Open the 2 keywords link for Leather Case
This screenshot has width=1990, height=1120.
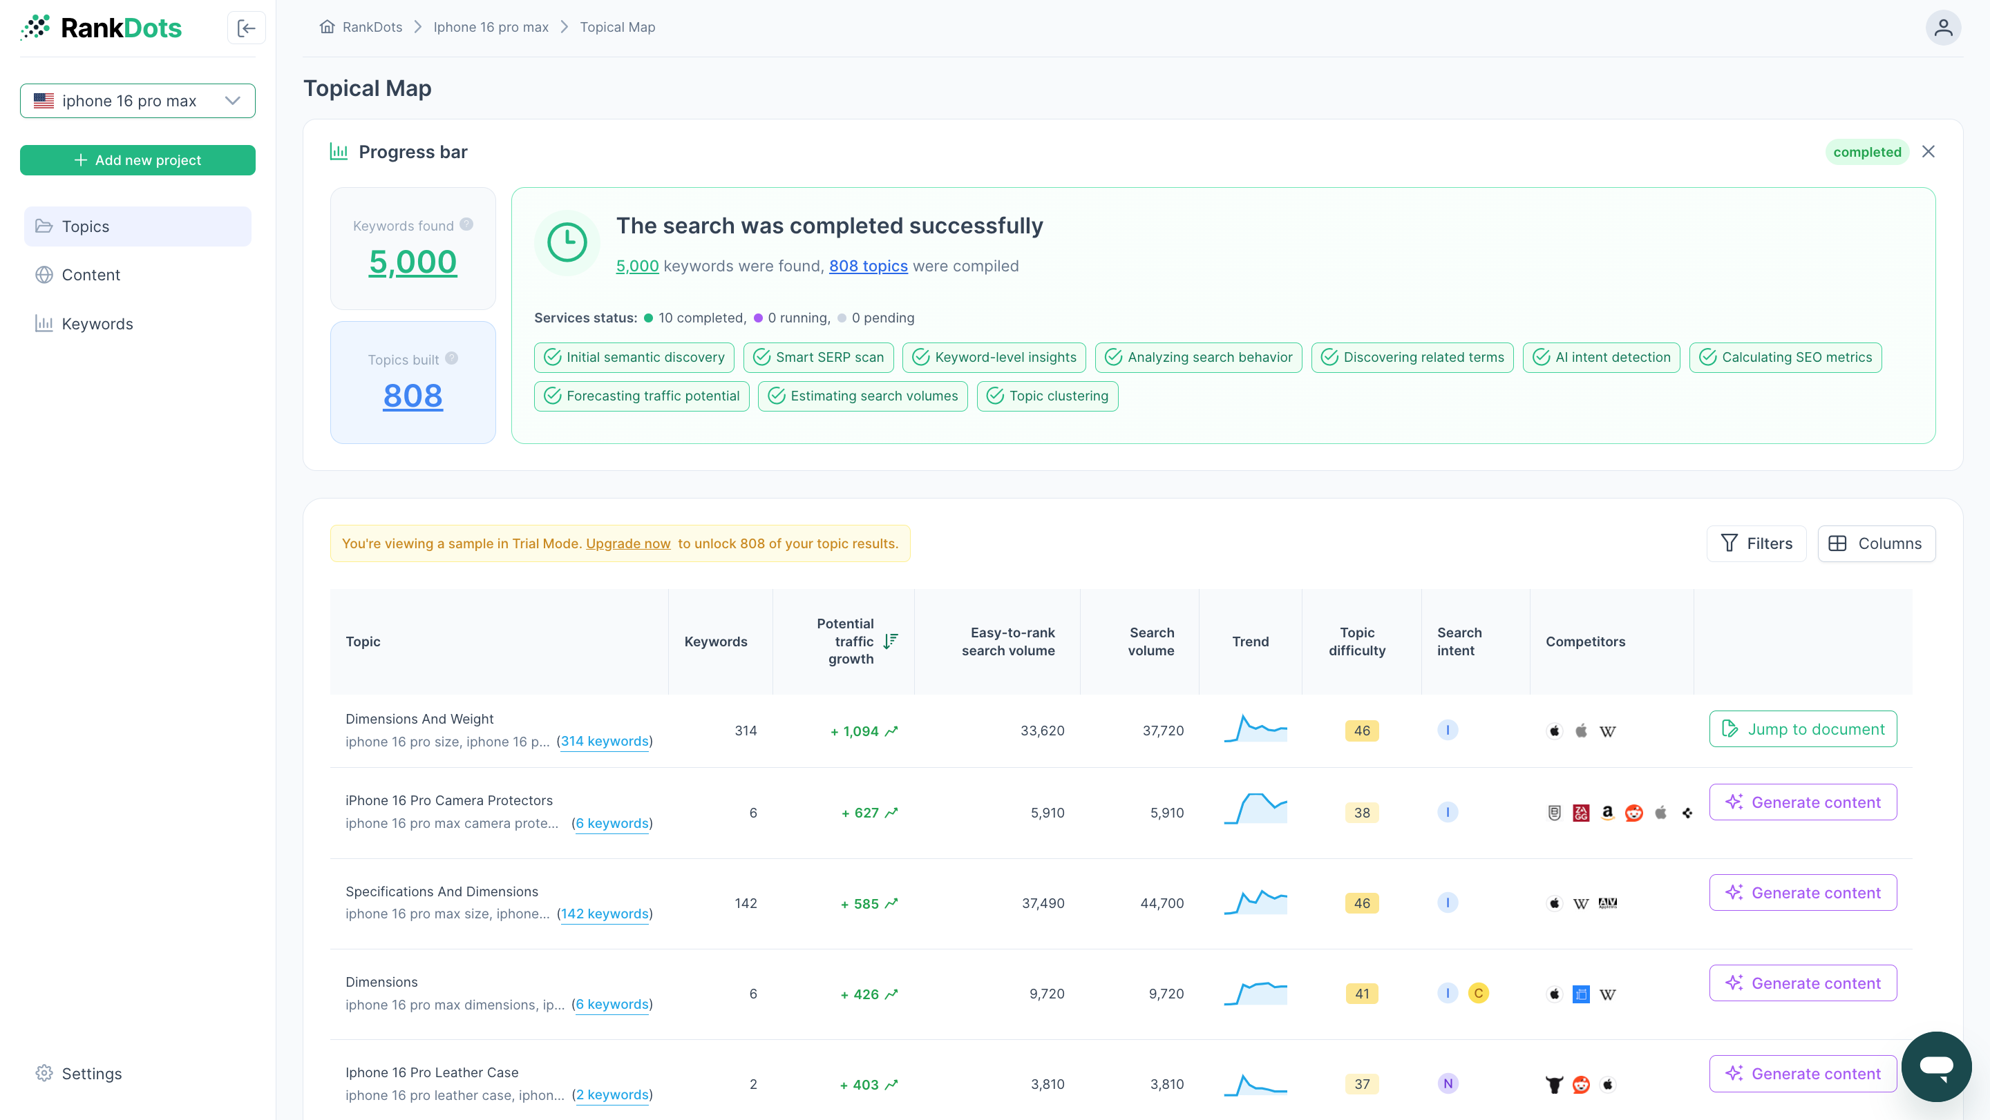(x=612, y=1095)
